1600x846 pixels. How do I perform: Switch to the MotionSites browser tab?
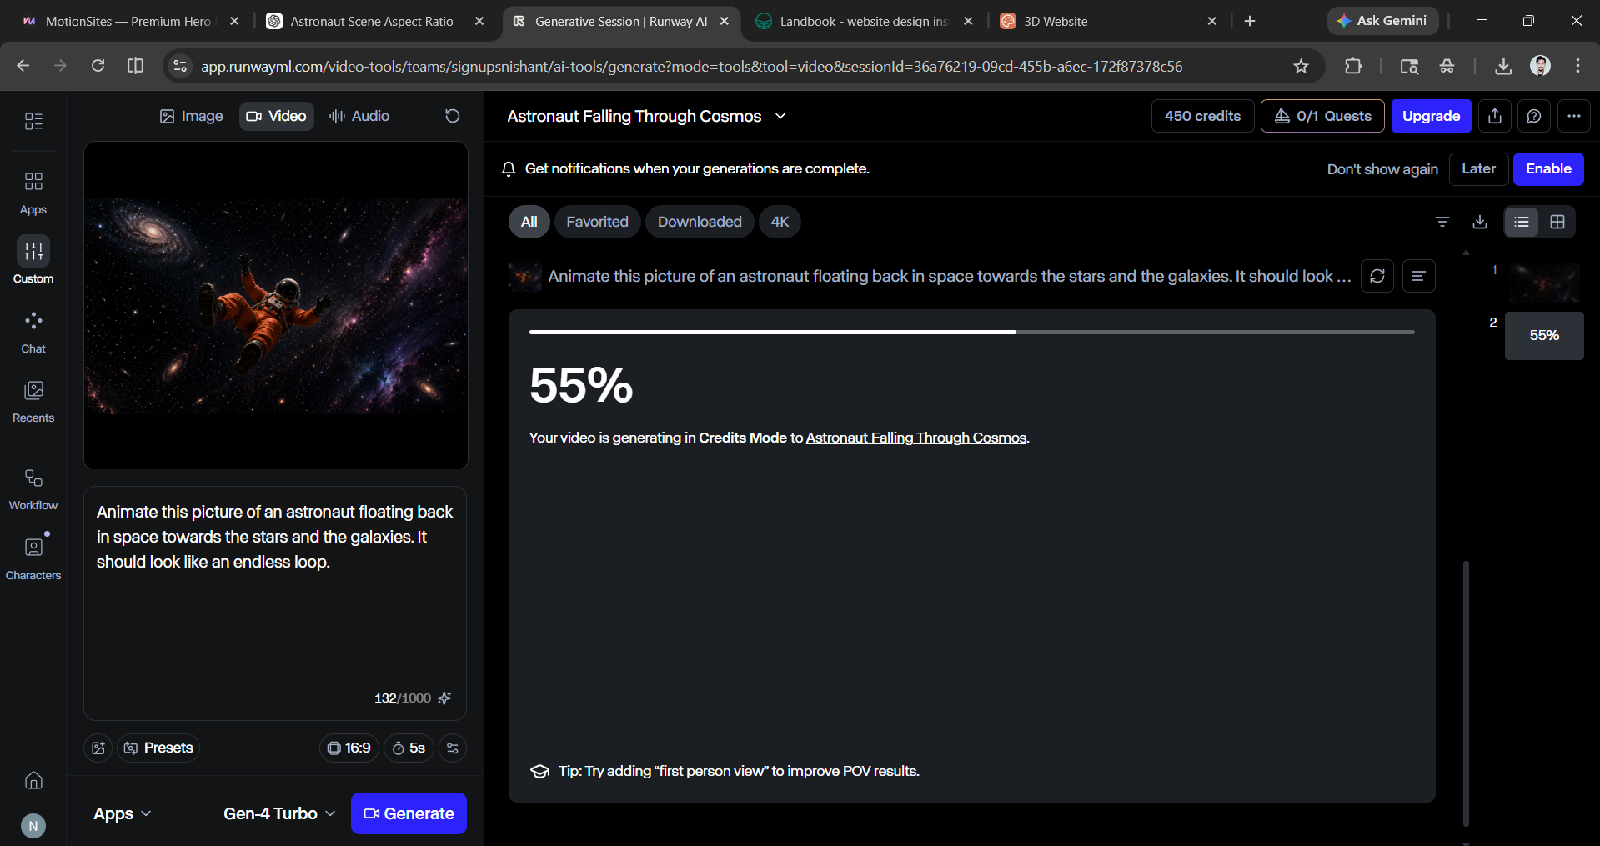tap(128, 21)
